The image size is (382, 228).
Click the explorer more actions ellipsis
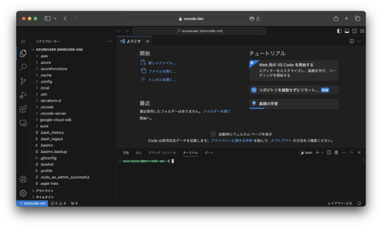click(110, 41)
